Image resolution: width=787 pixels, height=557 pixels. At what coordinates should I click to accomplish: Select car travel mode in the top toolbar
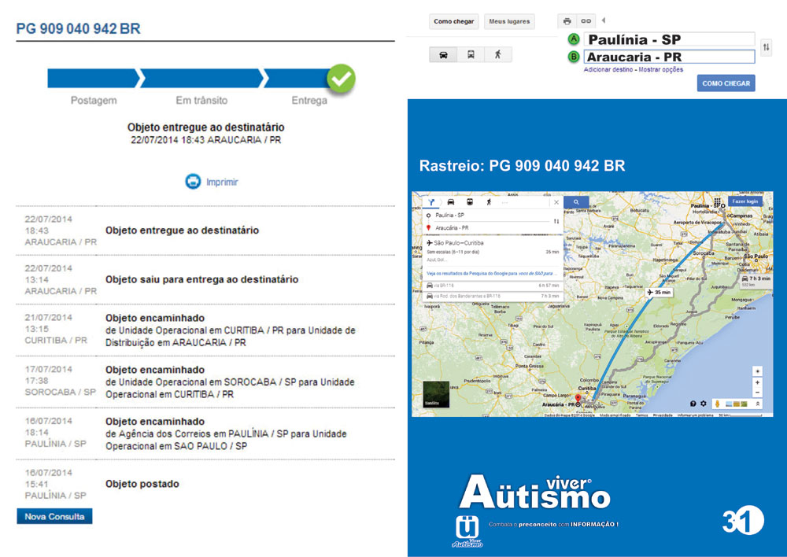tap(443, 55)
